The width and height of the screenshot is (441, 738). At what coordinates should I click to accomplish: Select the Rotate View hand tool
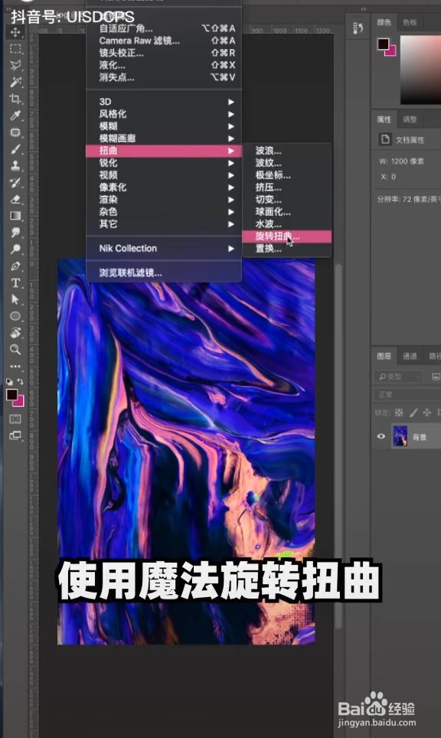(x=15, y=333)
